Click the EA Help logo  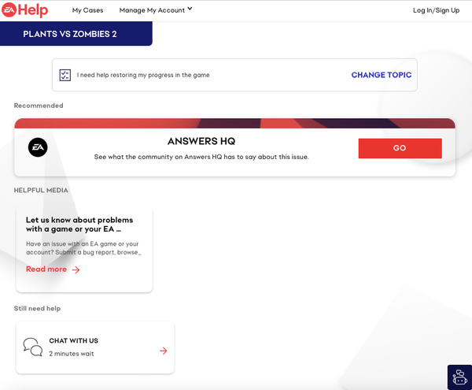coord(26,10)
